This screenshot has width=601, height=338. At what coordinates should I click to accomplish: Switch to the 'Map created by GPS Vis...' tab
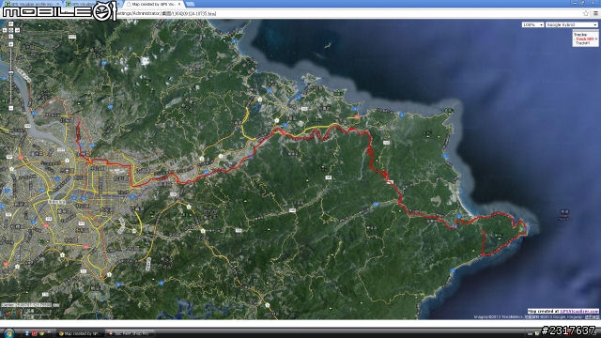(x=153, y=4)
